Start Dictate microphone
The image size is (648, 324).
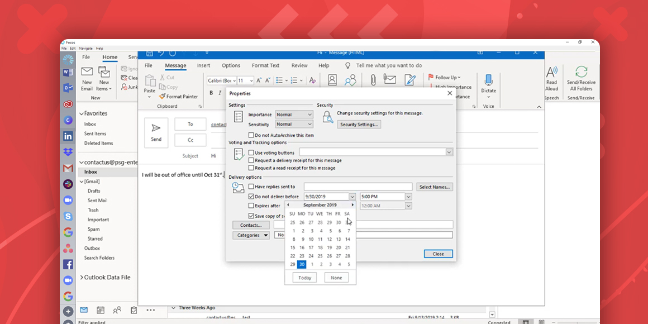coord(488,80)
